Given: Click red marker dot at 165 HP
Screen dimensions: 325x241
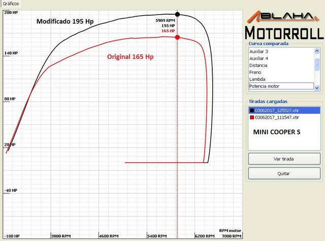Looking at the screenshot, I should click(x=177, y=37).
